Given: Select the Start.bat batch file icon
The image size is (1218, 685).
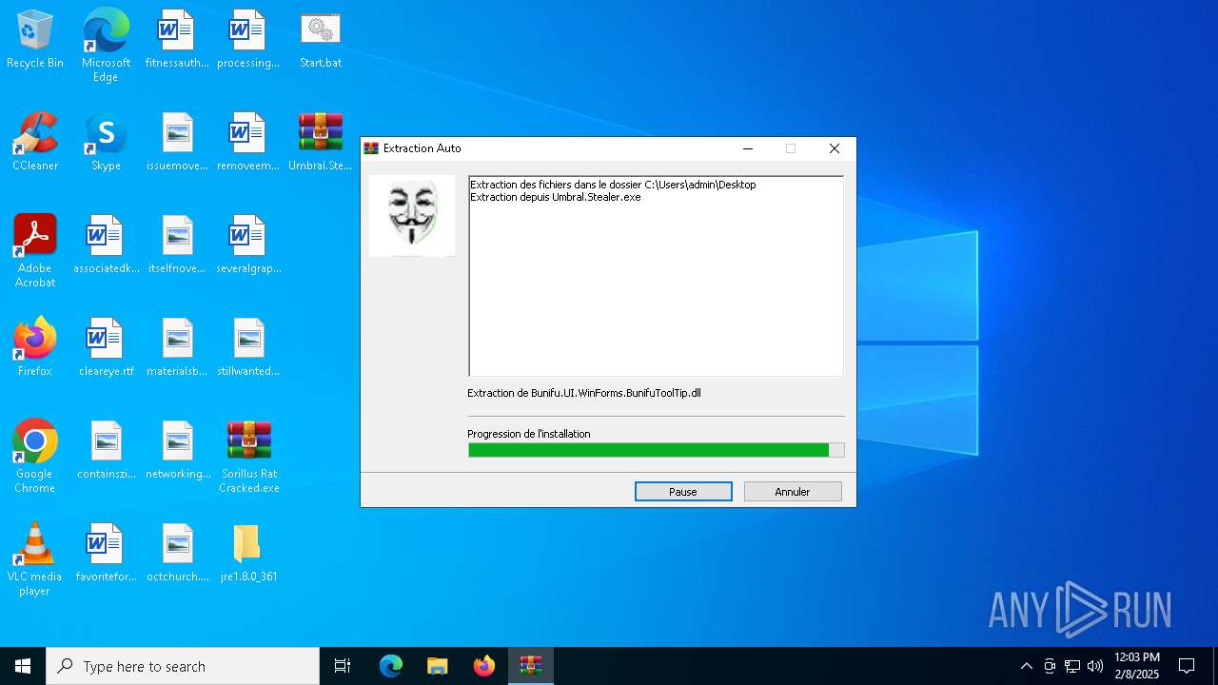Looking at the screenshot, I should [x=321, y=40].
